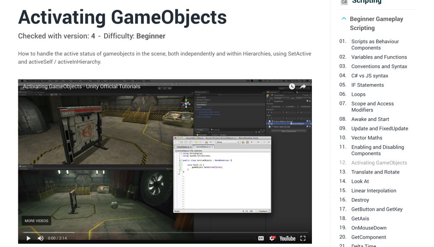Open video title Activating GameObjects link
The image size is (434, 247).
[81, 86]
